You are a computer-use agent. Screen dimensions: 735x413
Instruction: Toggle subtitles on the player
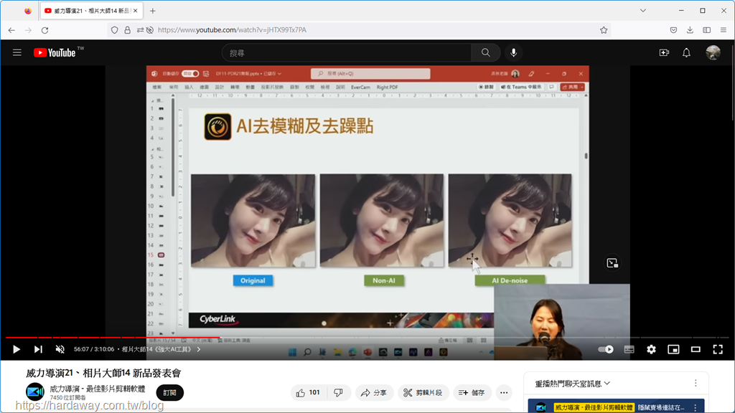(x=629, y=349)
